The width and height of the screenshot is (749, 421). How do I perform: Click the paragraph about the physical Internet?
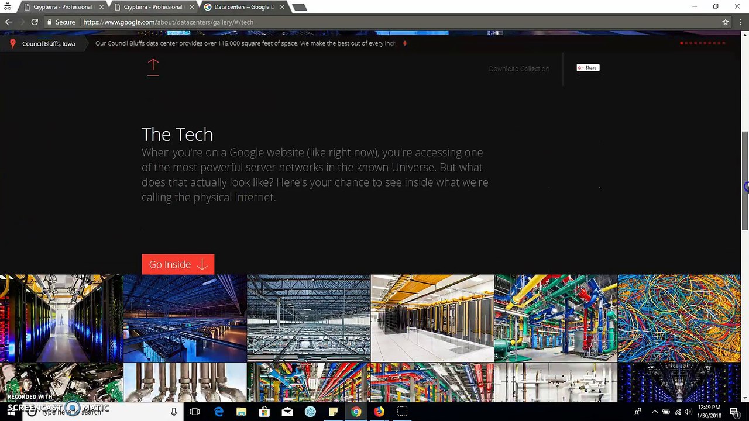(x=315, y=175)
